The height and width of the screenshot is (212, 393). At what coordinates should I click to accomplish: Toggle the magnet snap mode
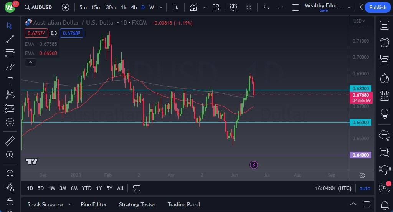pos(10,173)
